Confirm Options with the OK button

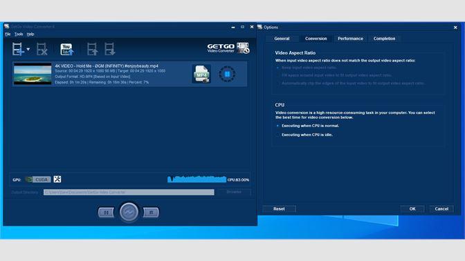coord(412,209)
